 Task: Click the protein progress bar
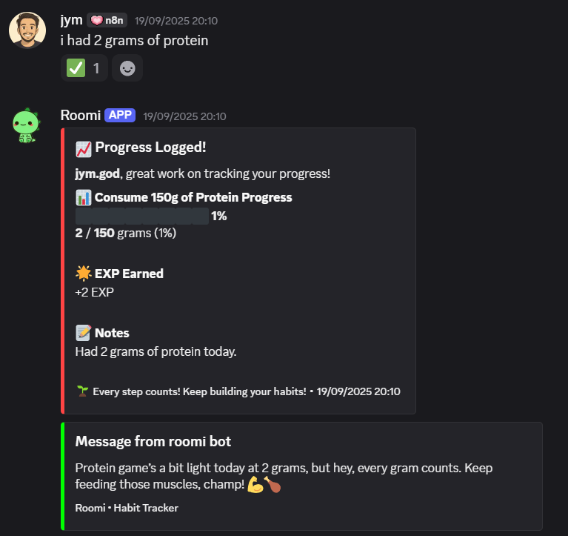(x=142, y=216)
